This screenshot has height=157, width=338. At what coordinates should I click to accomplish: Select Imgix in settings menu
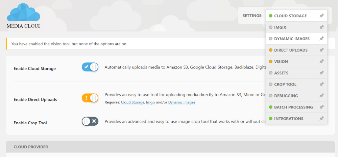tap(296, 27)
